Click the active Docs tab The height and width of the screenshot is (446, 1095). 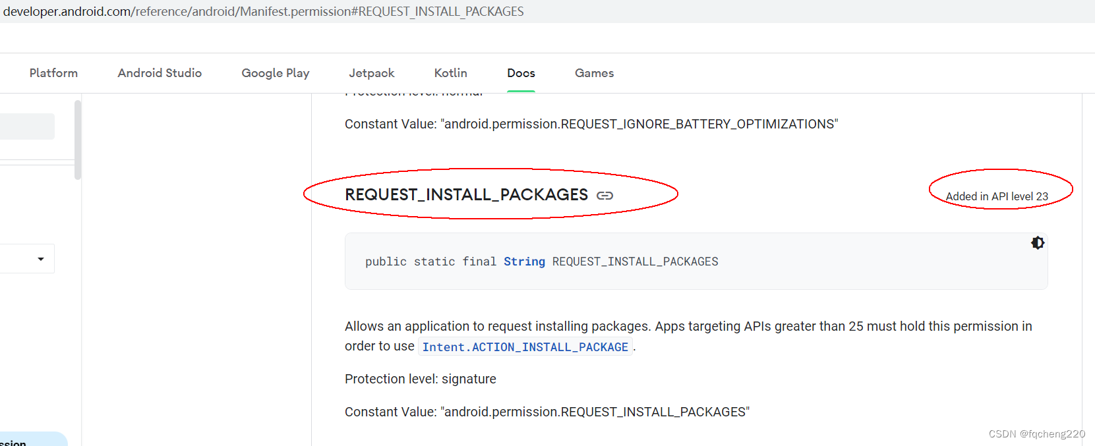(x=521, y=73)
